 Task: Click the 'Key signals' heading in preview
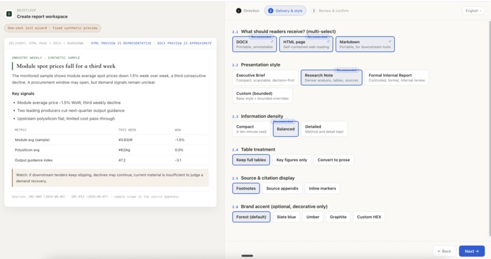click(23, 94)
